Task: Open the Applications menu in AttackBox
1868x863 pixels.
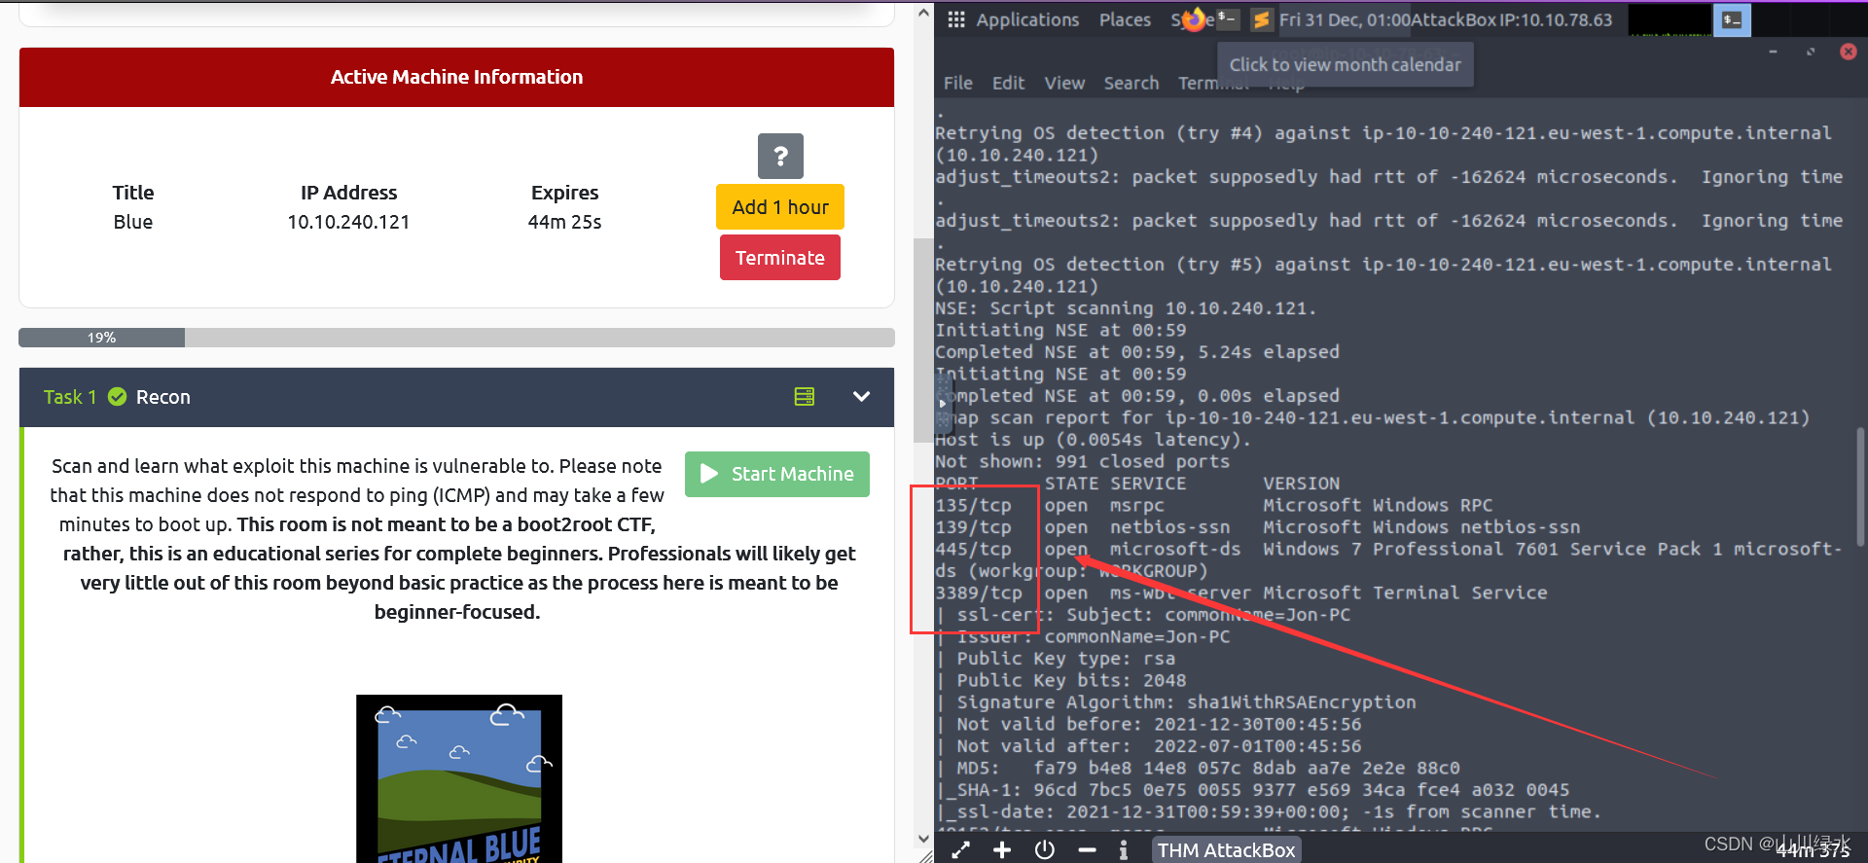Action: coord(1027,19)
